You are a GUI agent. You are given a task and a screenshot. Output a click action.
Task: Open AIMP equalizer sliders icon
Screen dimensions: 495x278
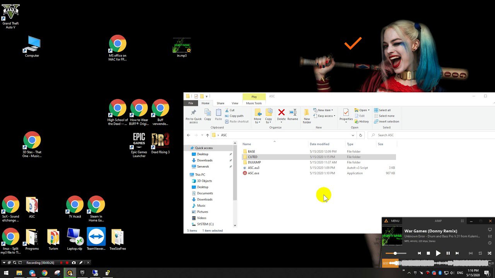490,236
